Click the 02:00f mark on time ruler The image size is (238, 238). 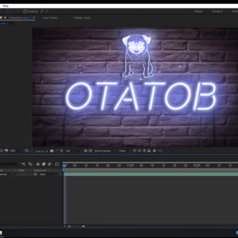[196, 165]
